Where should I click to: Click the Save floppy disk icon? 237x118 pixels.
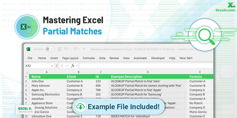tap(60, 49)
